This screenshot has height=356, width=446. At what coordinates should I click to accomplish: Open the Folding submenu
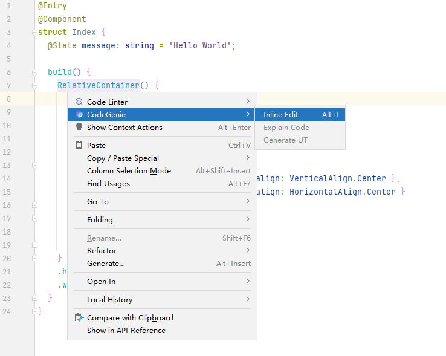[100, 219]
